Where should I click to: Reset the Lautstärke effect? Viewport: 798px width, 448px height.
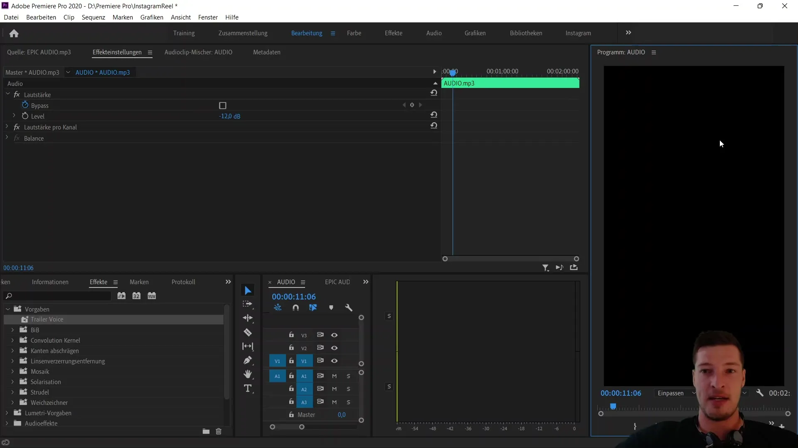click(x=434, y=93)
